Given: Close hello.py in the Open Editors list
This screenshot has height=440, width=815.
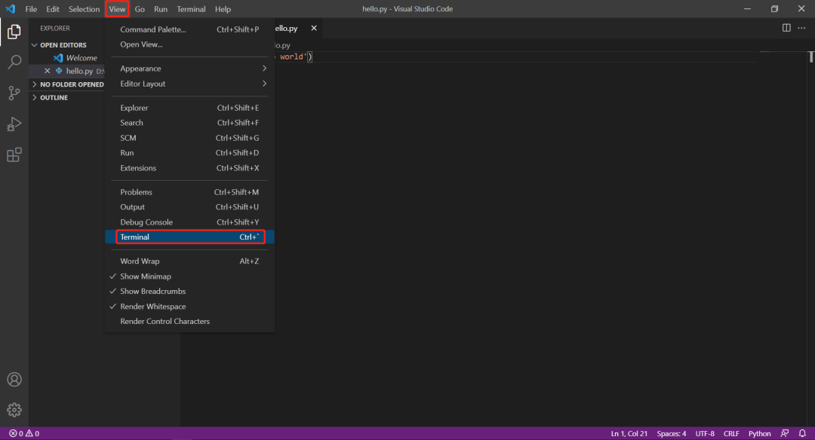Looking at the screenshot, I should tap(48, 71).
